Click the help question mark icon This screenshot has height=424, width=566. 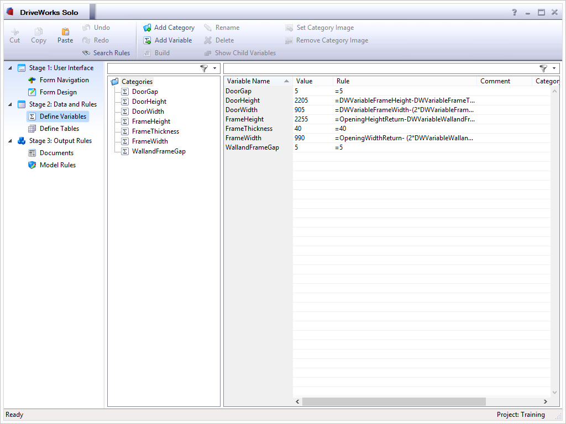click(x=515, y=12)
